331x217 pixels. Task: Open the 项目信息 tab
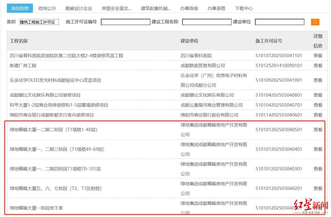(x=20, y=8)
